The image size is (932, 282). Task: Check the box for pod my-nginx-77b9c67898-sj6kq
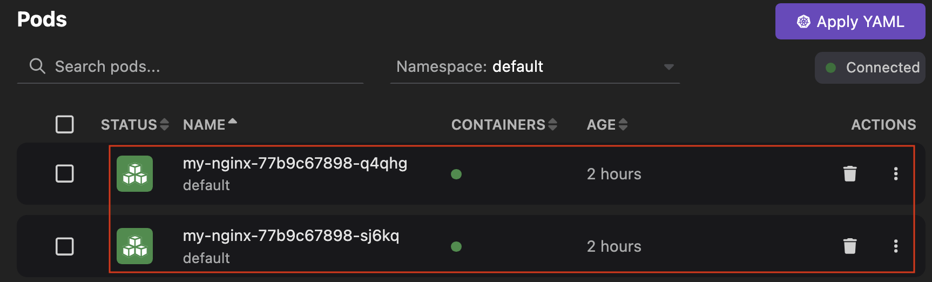pyautogui.click(x=65, y=246)
